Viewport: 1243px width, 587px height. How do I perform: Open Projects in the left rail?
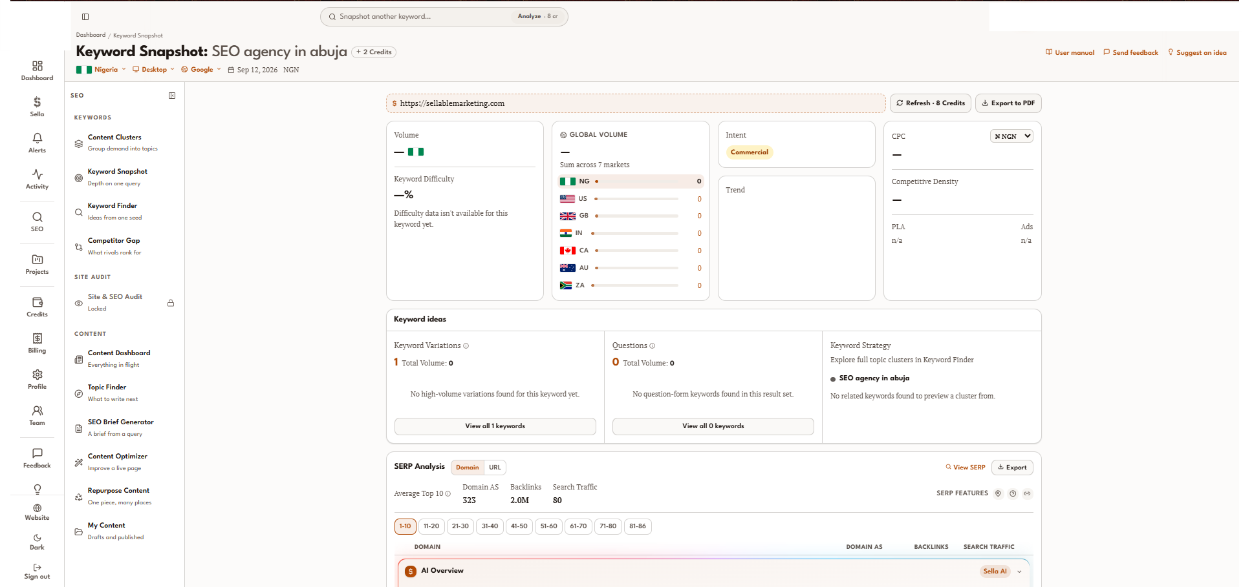tap(37, 264)
